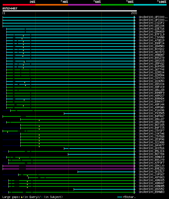
Task: Open the UniRef100_Q01516 entry
Action: click(x=152, y=148)
